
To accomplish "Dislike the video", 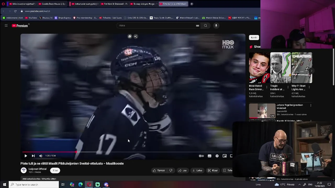I will pos(171,171).
